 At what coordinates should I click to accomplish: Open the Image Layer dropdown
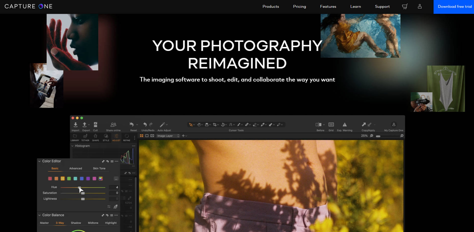[168, 136]
